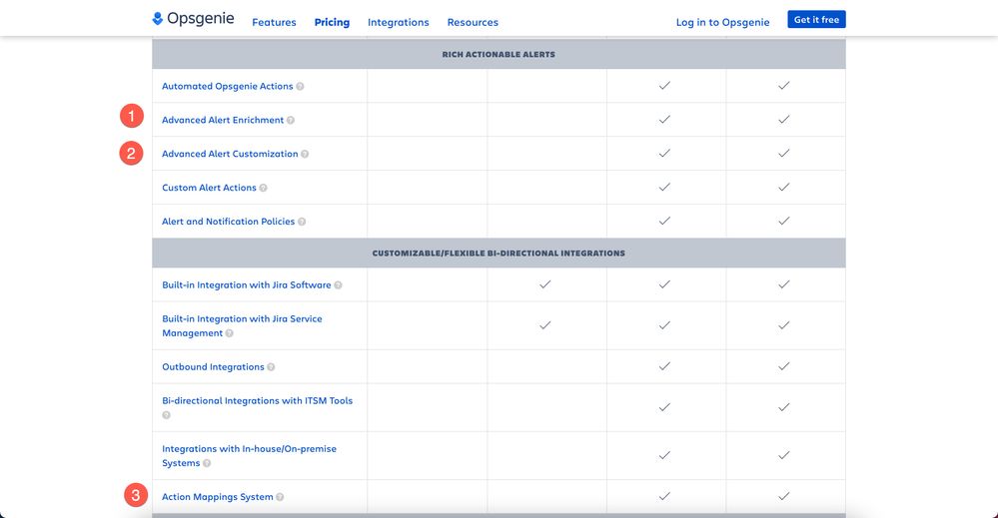This screenshot has height=518, width=998.
Task: Open help icon for Alert and Notification Policies
Action: (x=302, y=222)
